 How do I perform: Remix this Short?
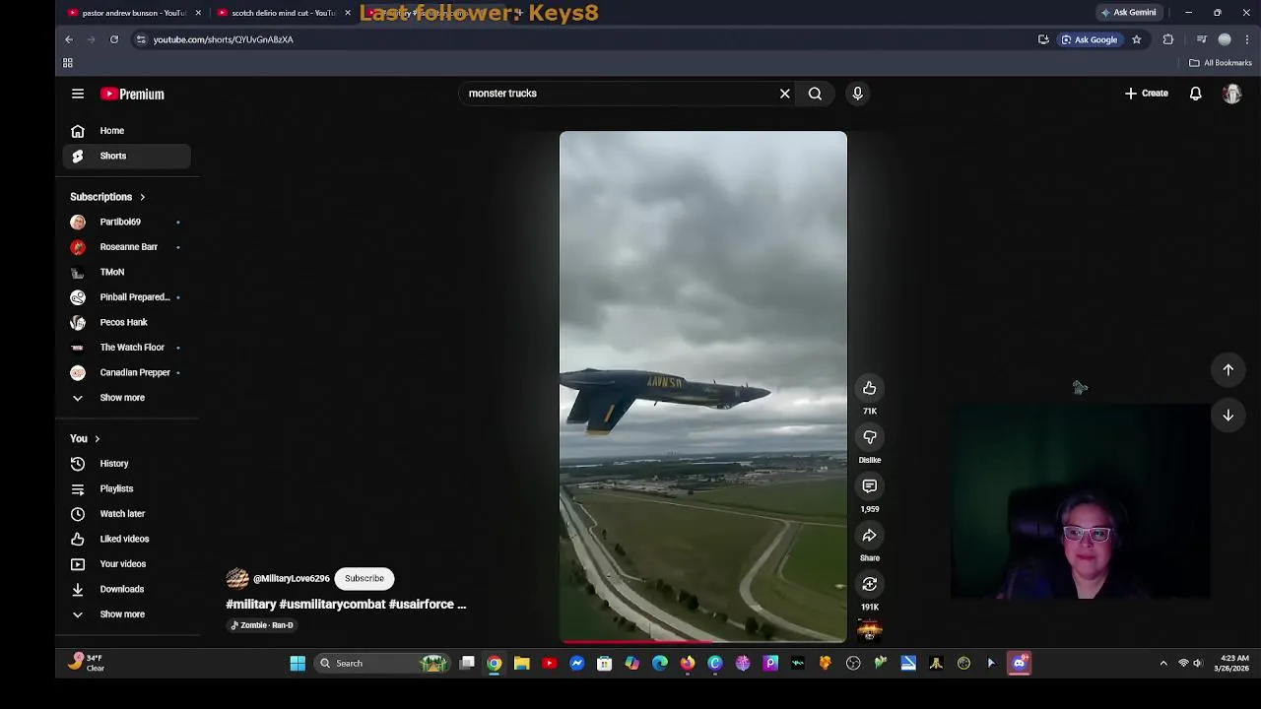point(869,585)
